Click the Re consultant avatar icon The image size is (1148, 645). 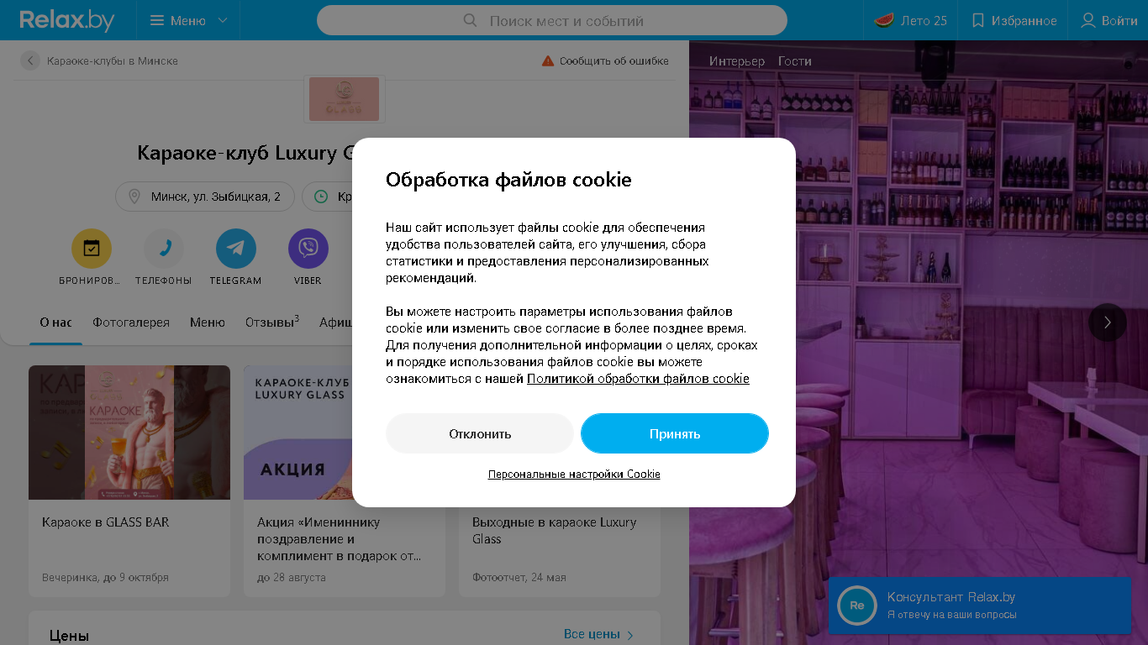pyautogui.click(x=857, y=606)
